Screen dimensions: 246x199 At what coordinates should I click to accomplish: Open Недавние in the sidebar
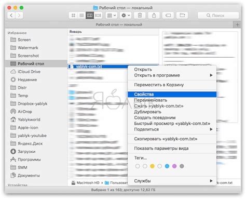pyautogui.click(x=36, y=79)
